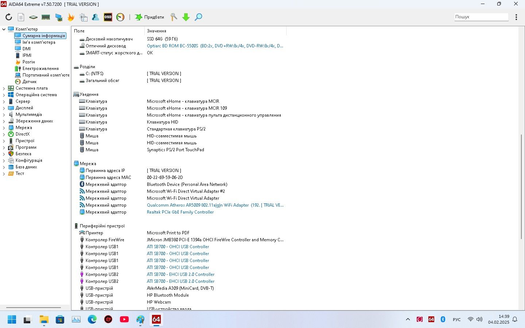This screenshot has width=525, height=328.
Task: Click the keys product key icon
Action: (174, 17)
